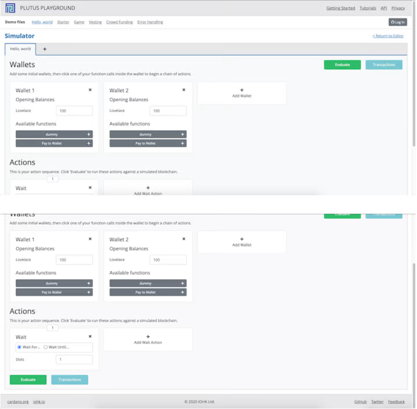Open the Crowd Funding demo file
Viewport: 417px width, 409px height.
[119, 22]
